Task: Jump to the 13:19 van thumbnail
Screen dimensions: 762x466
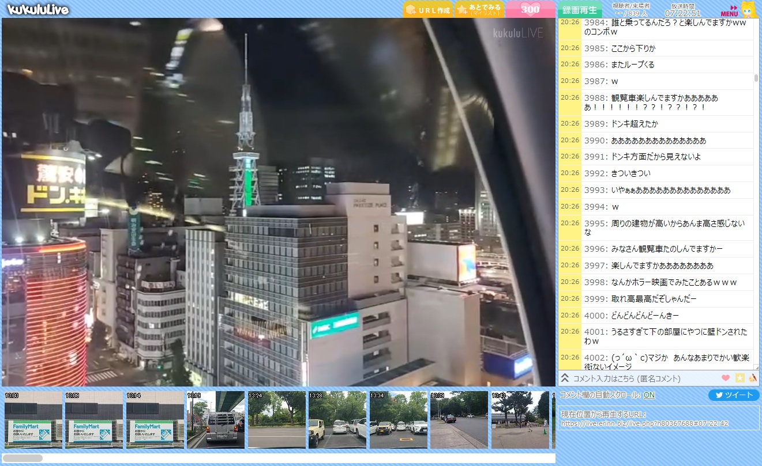Action: click(x=216, y=420)
